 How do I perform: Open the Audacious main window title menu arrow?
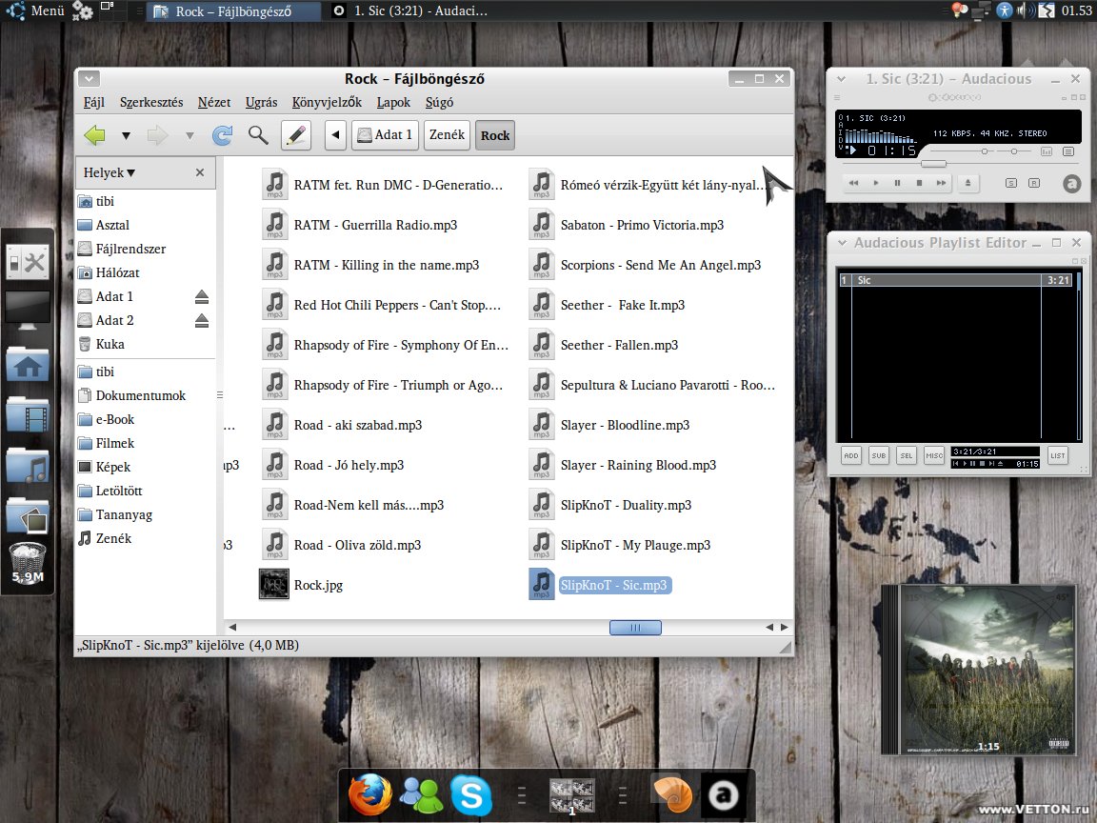[x=842, y=79]
